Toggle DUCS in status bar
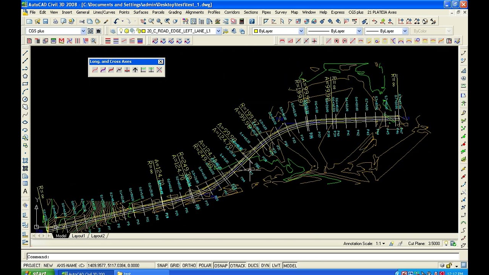The image size is (489, 275). tap(253, 265)
